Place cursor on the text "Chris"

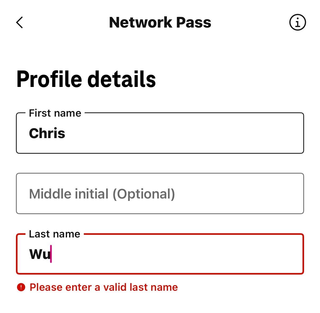pyautogui.click(x=47, y=133)
